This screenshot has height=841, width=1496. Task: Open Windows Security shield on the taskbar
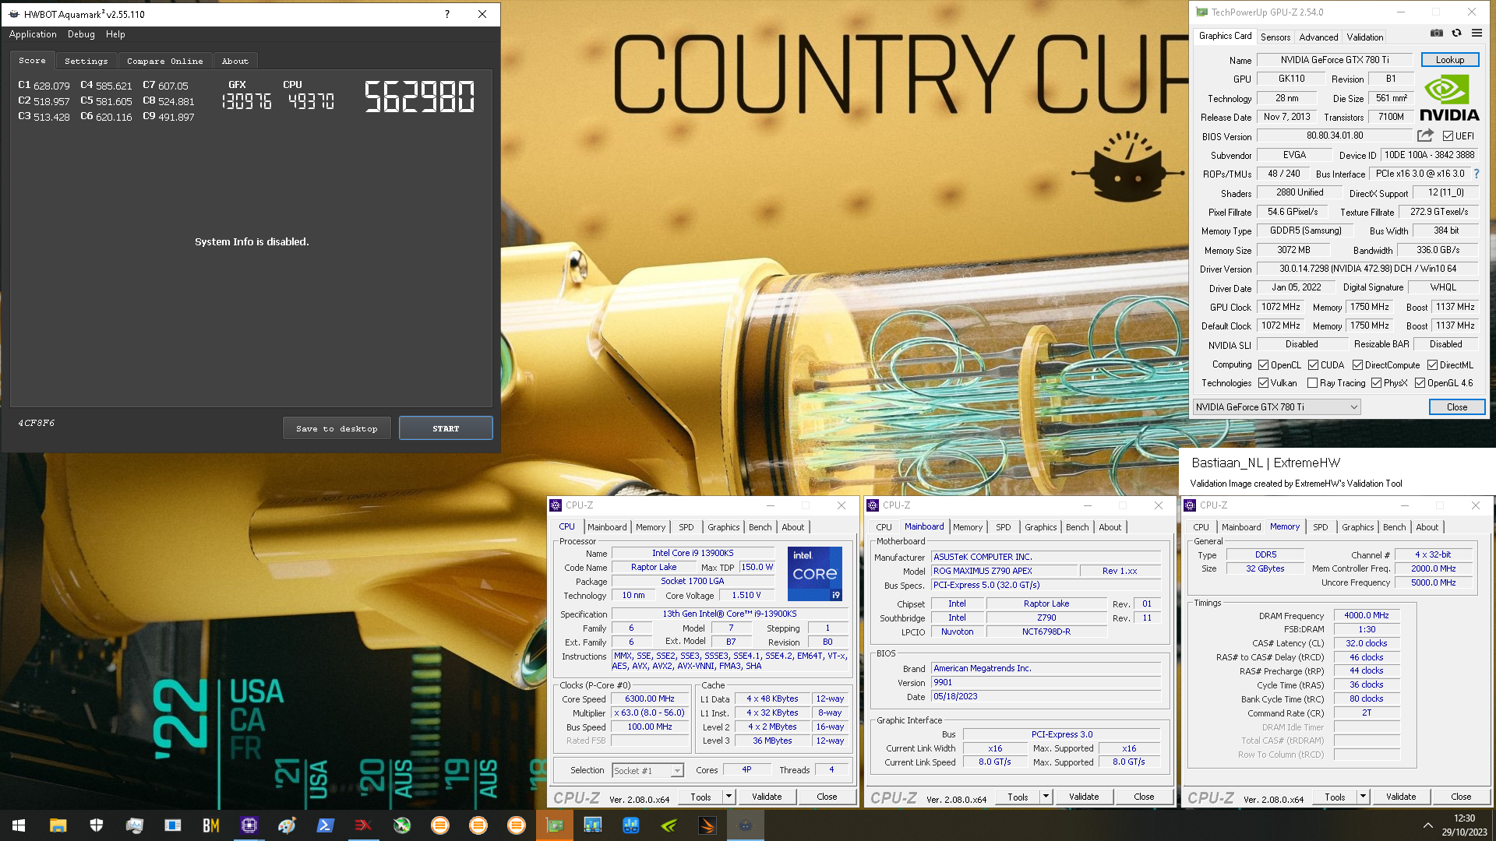click(x=97, y=825)
